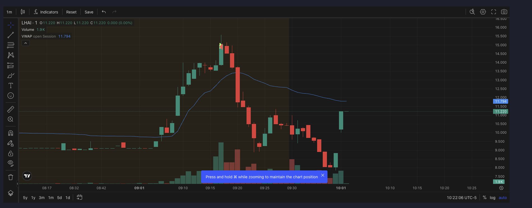Collapse the indicator legend chevron
This screenshot has height=208, width=532.
tap(25, 43)
